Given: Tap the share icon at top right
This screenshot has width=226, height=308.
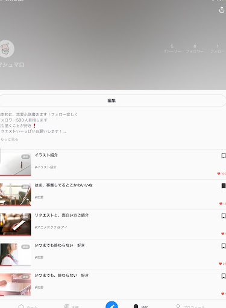Looking at the screenshot, I should click(222, 10).
